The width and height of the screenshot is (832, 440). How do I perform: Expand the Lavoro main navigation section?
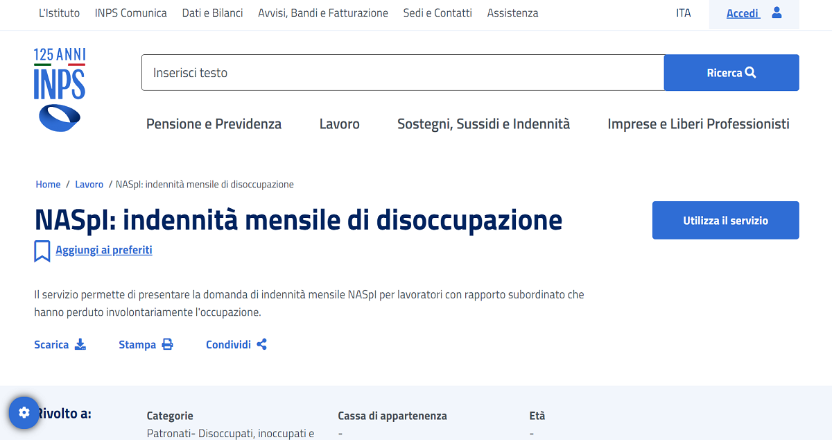(x=340, y=124)
